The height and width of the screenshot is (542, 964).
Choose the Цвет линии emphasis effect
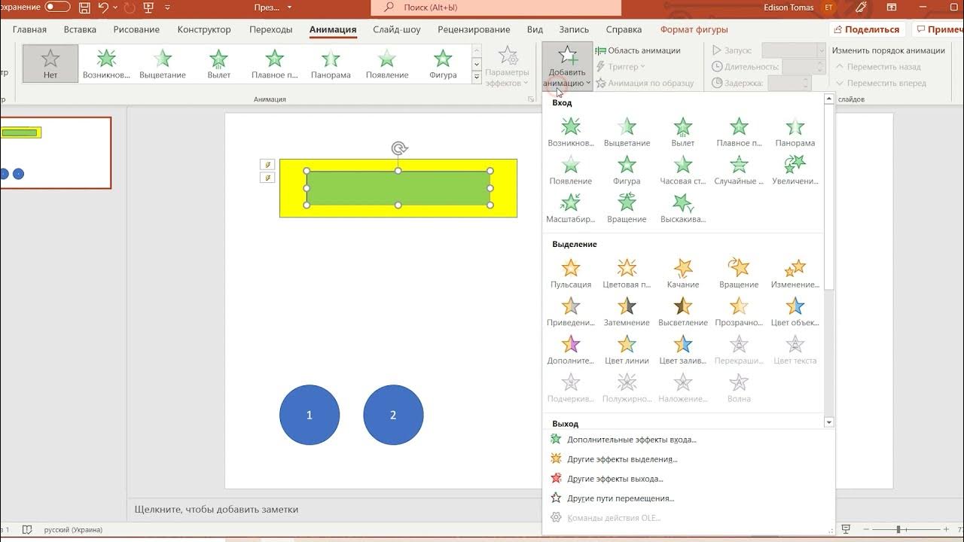pyautogui.click(x=627, y=350)
